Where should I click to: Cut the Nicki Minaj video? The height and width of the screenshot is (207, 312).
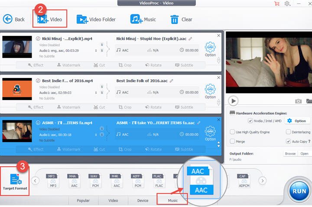pos(99,65)
